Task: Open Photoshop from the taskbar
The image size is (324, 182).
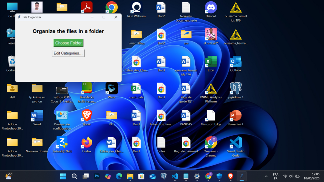Action: 97,176
